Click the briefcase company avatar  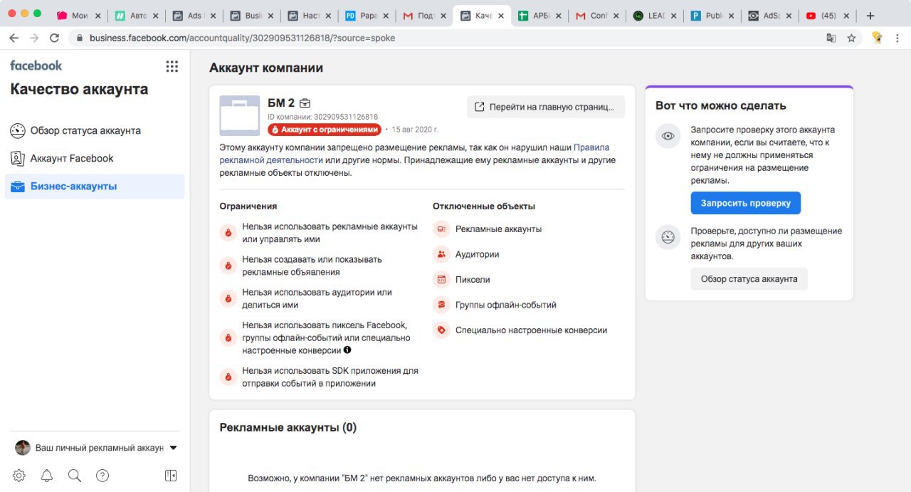[240, 115]
